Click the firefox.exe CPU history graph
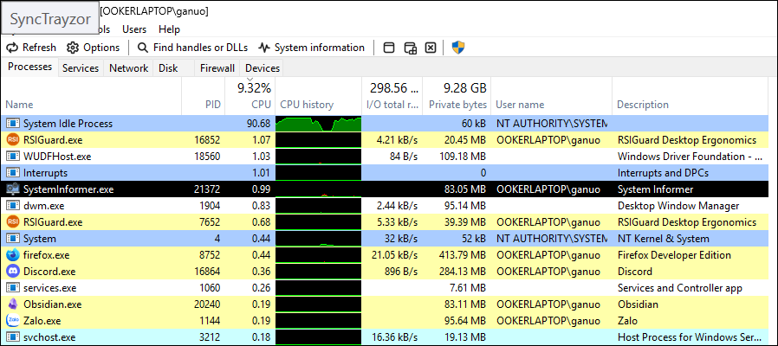The width and height of the screenshot is (778, 346). [x=318, y=255]
